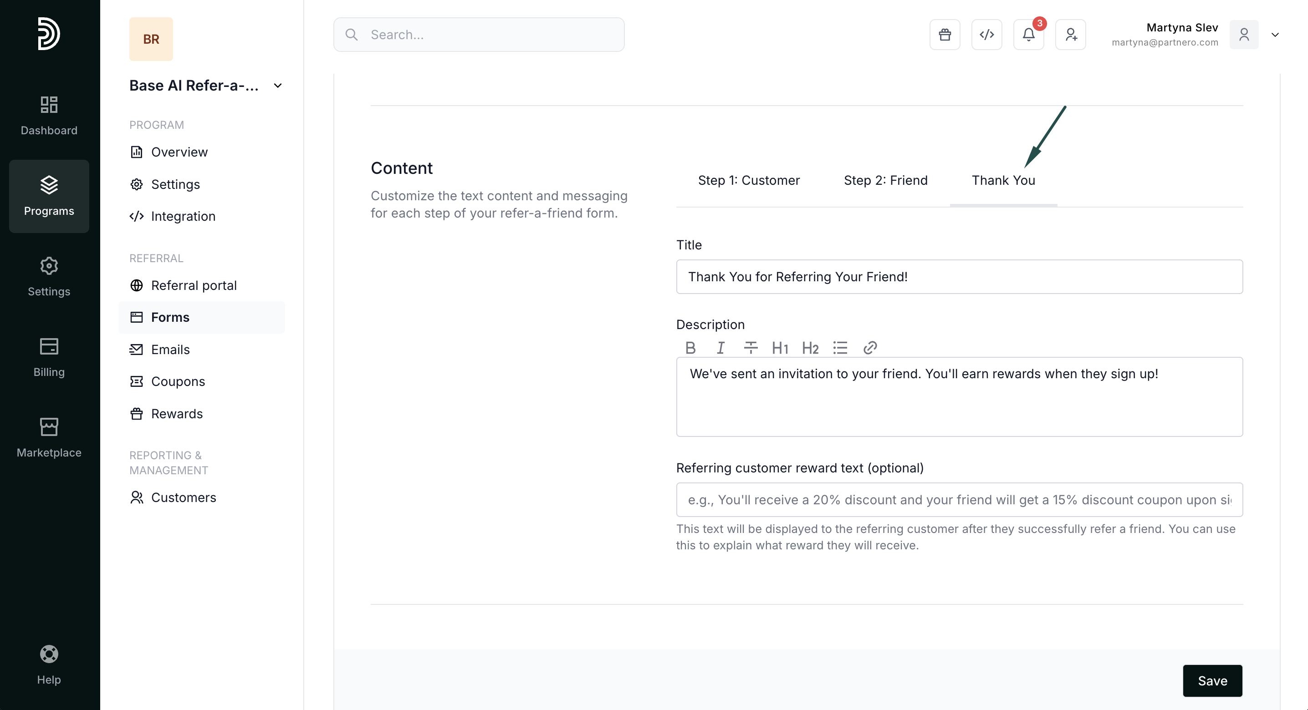
Task: Open the Martyna Slev account menu chevron
Action: coord(1274,35)
